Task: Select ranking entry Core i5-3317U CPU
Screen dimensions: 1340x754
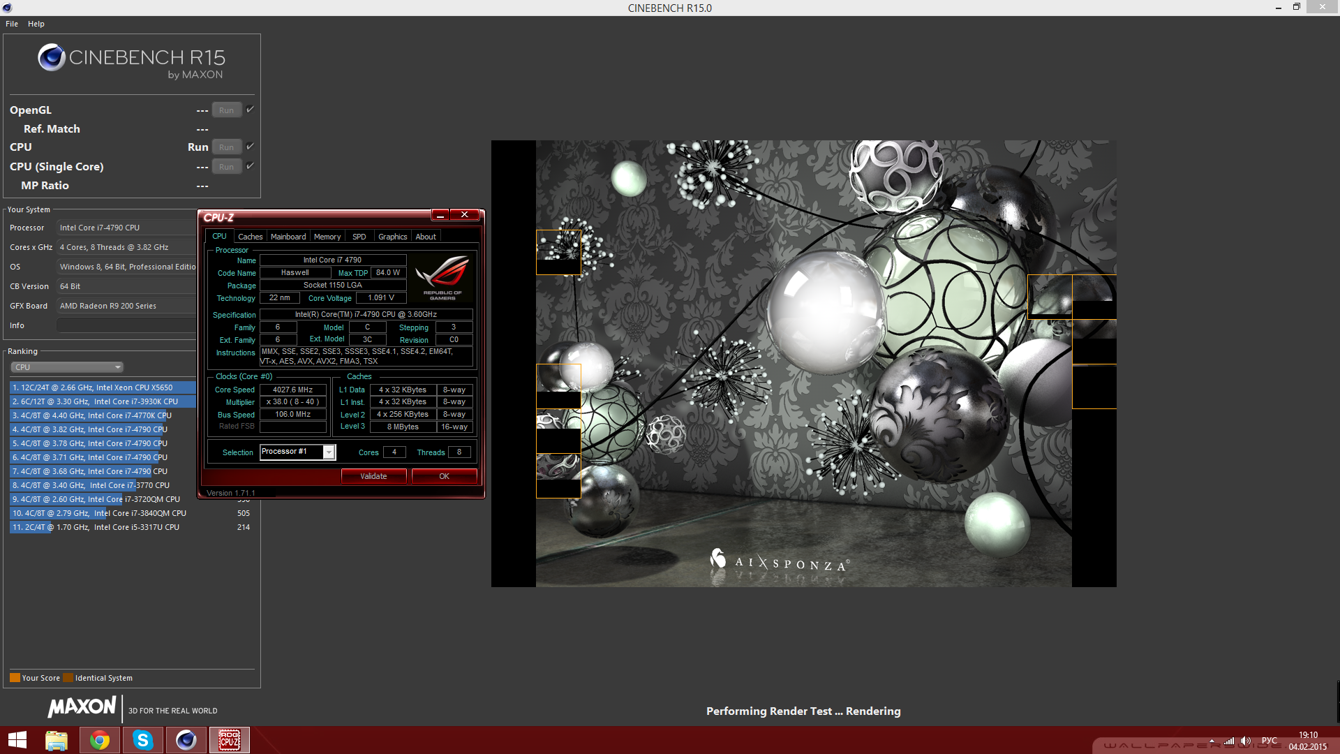Action: [131, 527]
